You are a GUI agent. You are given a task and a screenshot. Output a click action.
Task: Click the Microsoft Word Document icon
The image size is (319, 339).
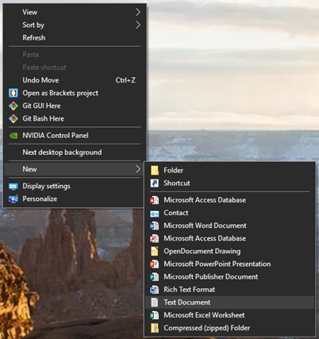pos(155,225)
